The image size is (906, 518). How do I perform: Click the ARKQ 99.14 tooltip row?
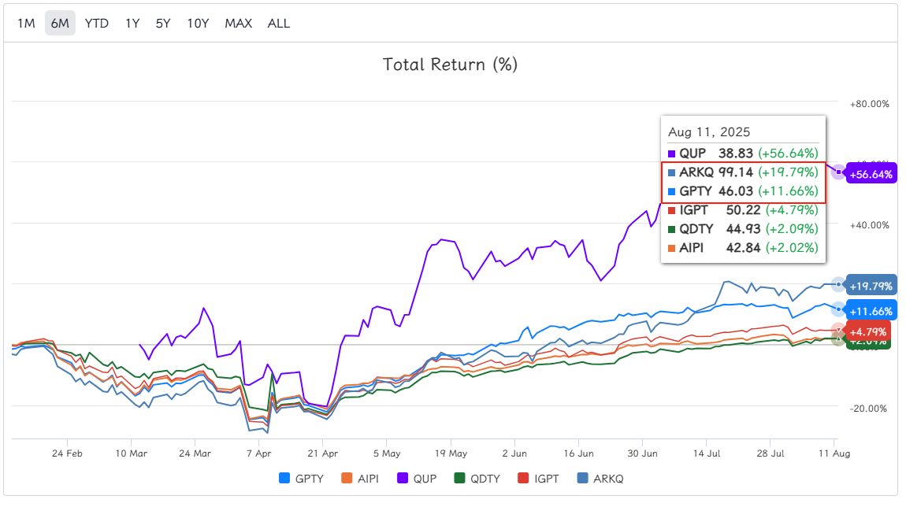(743, 172)
